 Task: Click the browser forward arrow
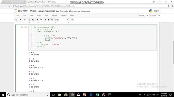pos(6,6)
